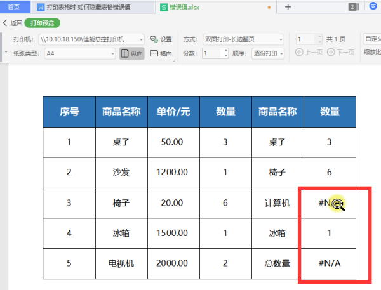This screenshot has width=381, height=290.
Task: Click the cell with 50.00
Action: pyautogui.click(x=172, y=142)
